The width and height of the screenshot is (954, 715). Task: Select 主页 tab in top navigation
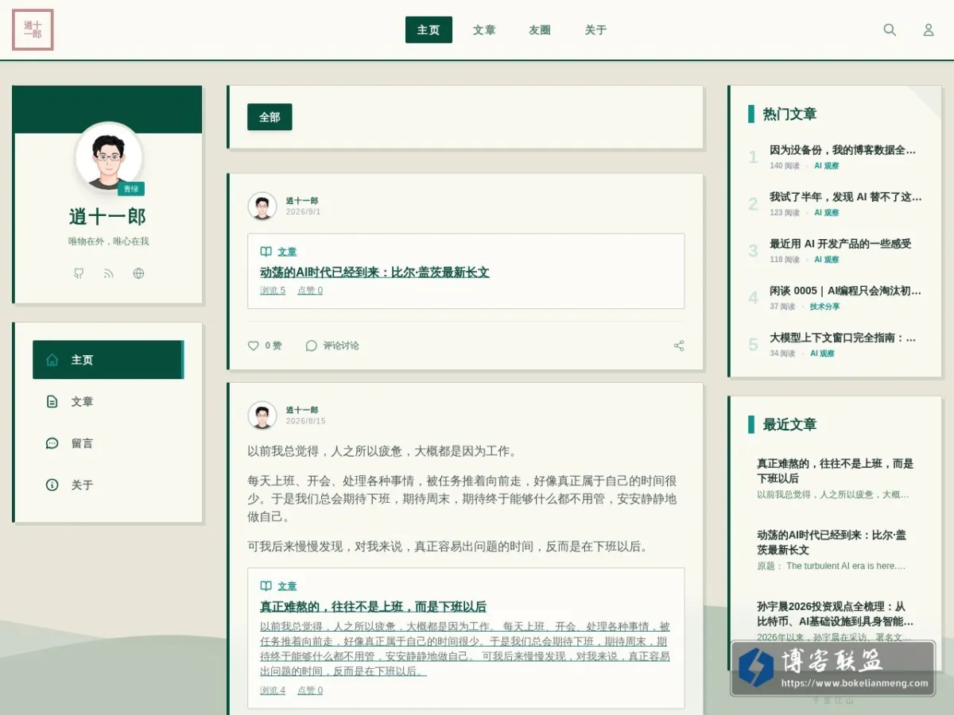(429, 29)
